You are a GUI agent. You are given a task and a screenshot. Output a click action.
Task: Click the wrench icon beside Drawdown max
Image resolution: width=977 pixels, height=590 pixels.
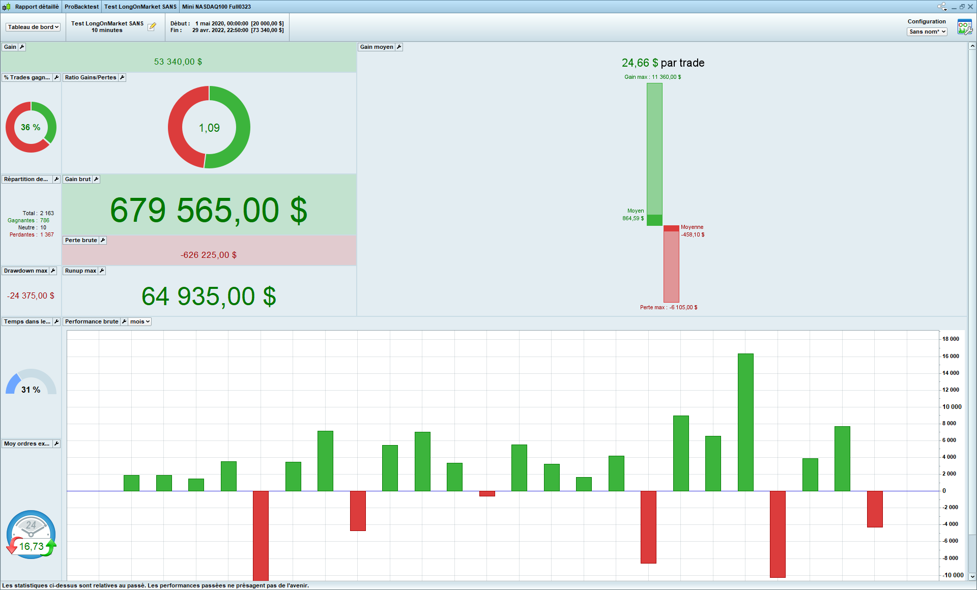click(53, 271)
